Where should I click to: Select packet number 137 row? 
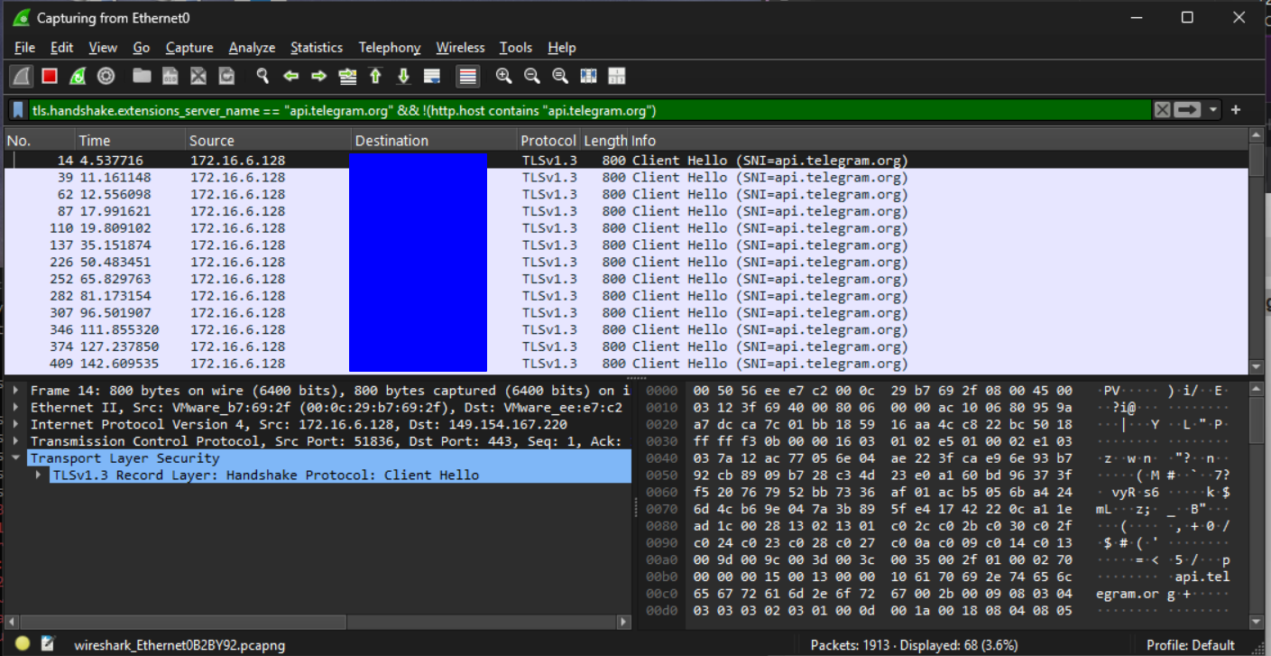(x=627, y=245)
